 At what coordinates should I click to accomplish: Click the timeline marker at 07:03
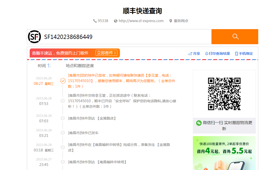coord(63,118)
